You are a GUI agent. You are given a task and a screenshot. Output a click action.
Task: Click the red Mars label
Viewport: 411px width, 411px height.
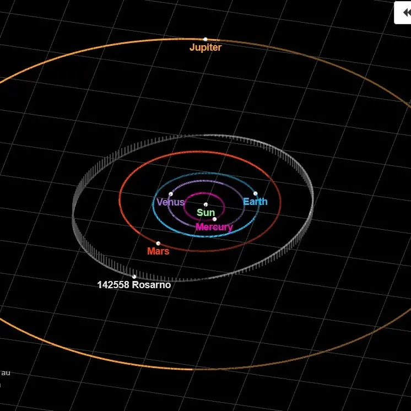(158, 251)
